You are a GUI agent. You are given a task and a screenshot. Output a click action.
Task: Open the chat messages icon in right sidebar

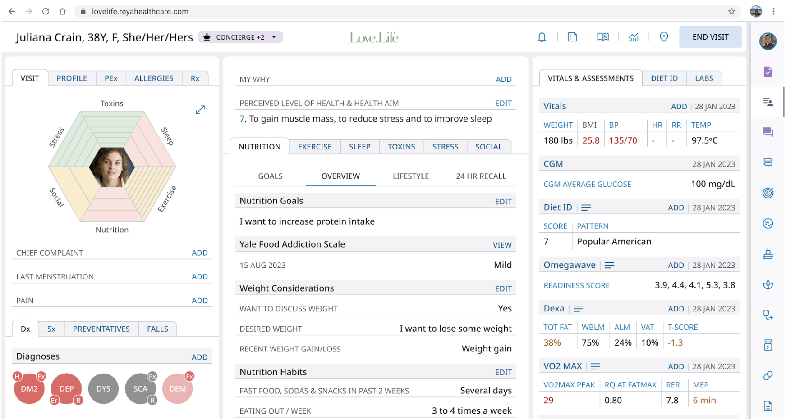768,132
